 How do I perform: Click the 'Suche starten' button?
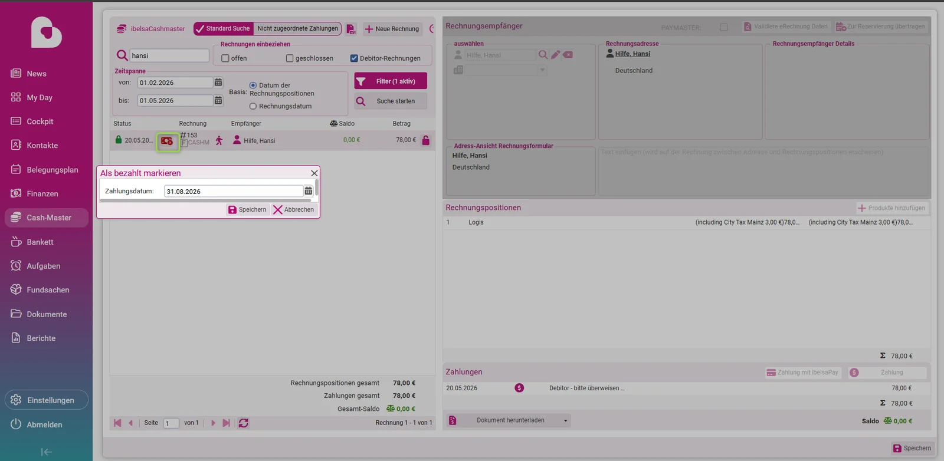pos(390,101)
